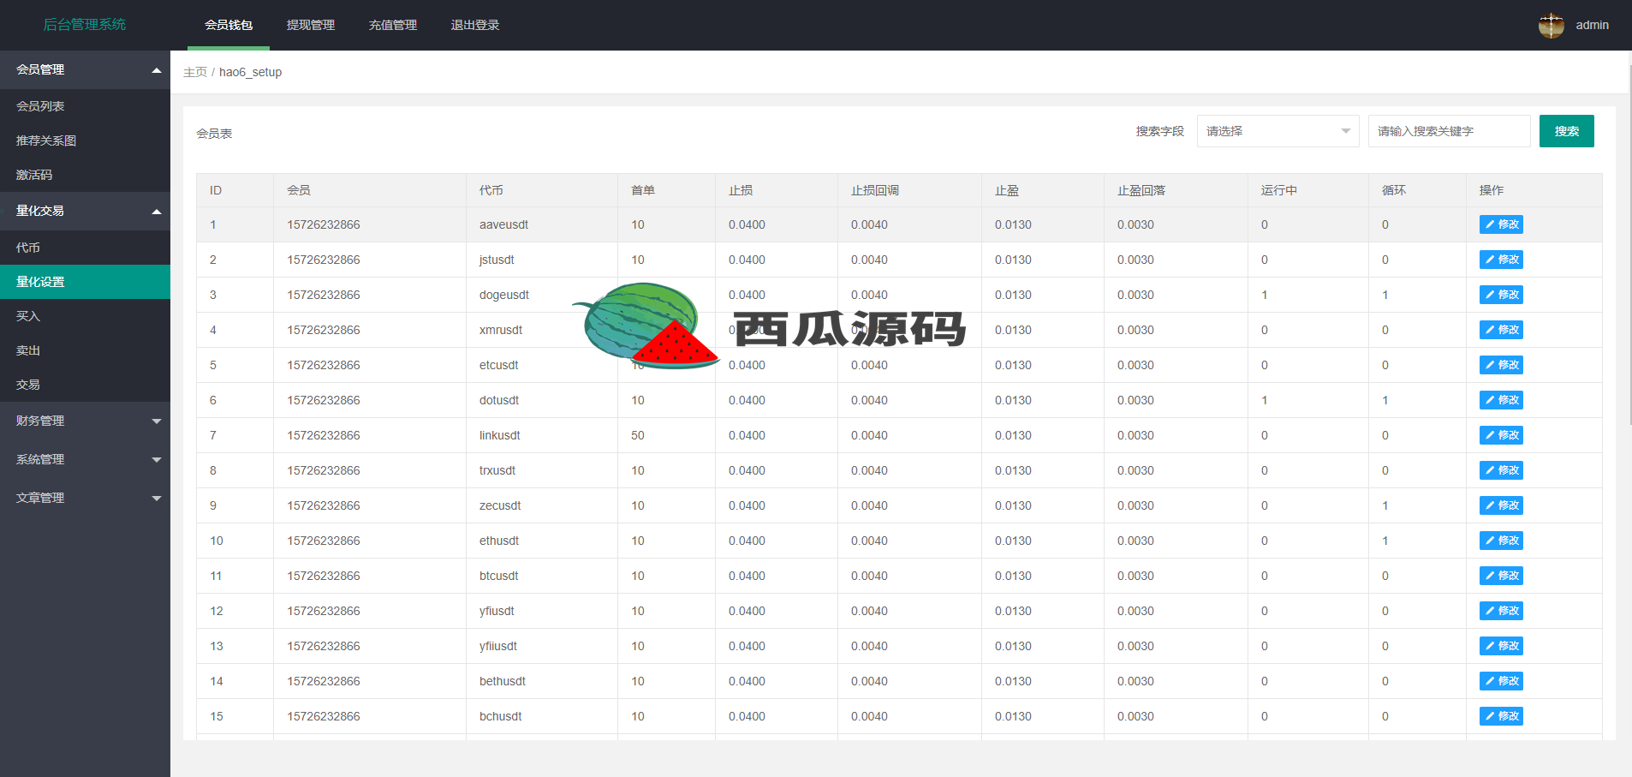The width and height of the screenshot is (1632, 777).
Task: Edit the yfiusdt row settings
Action: coord(1501,611)
